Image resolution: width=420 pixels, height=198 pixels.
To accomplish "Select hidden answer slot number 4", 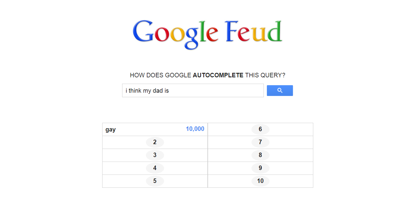I will [155, 168].
